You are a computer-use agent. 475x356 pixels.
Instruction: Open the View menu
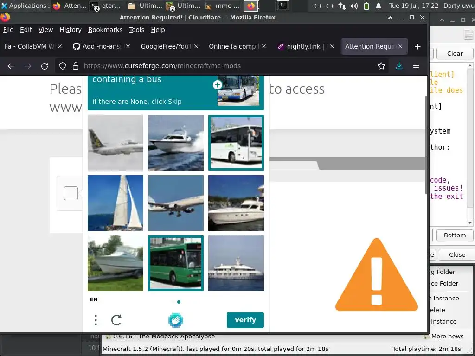45,30
